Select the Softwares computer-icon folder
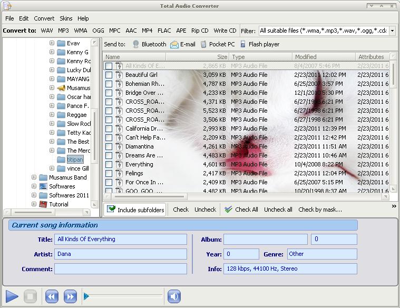This screenshot has height=308, width=400. pyautogui.click(x=43, y=186)
